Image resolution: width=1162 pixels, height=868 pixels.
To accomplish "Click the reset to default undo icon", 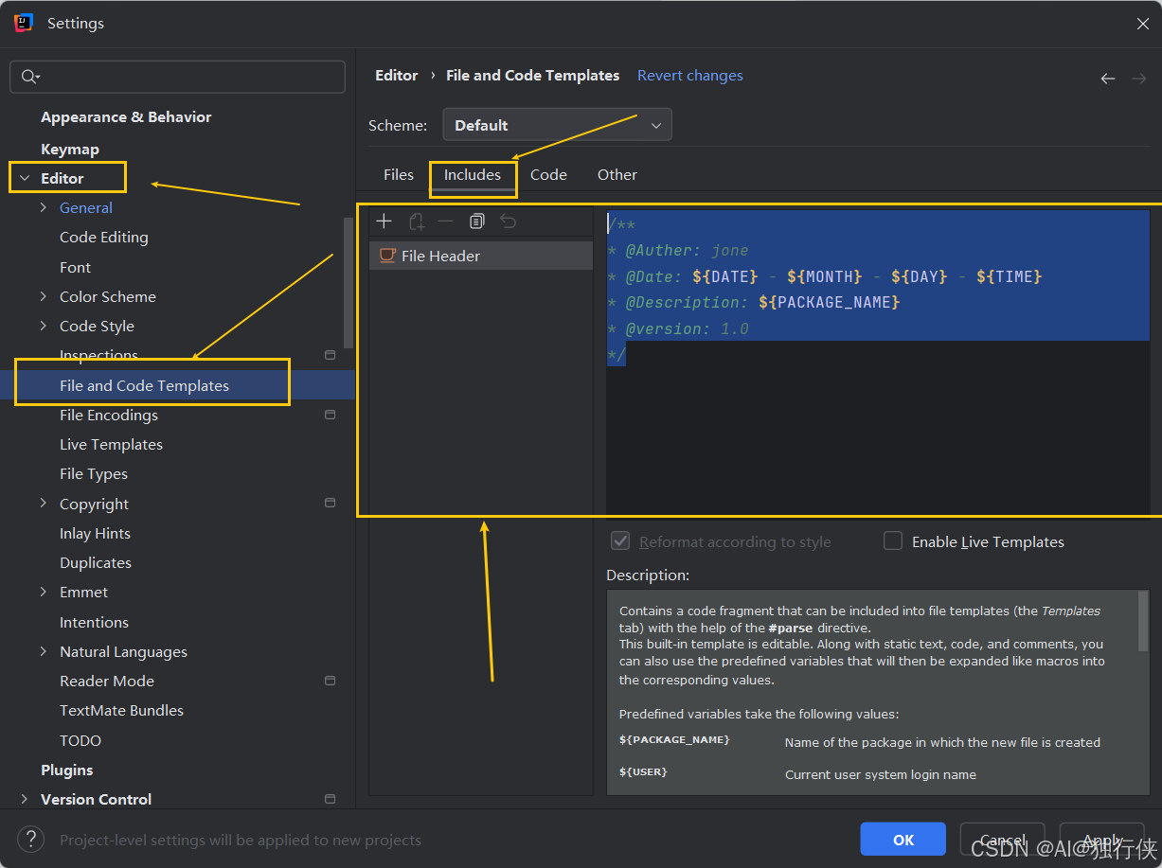I will coord(509,221).
